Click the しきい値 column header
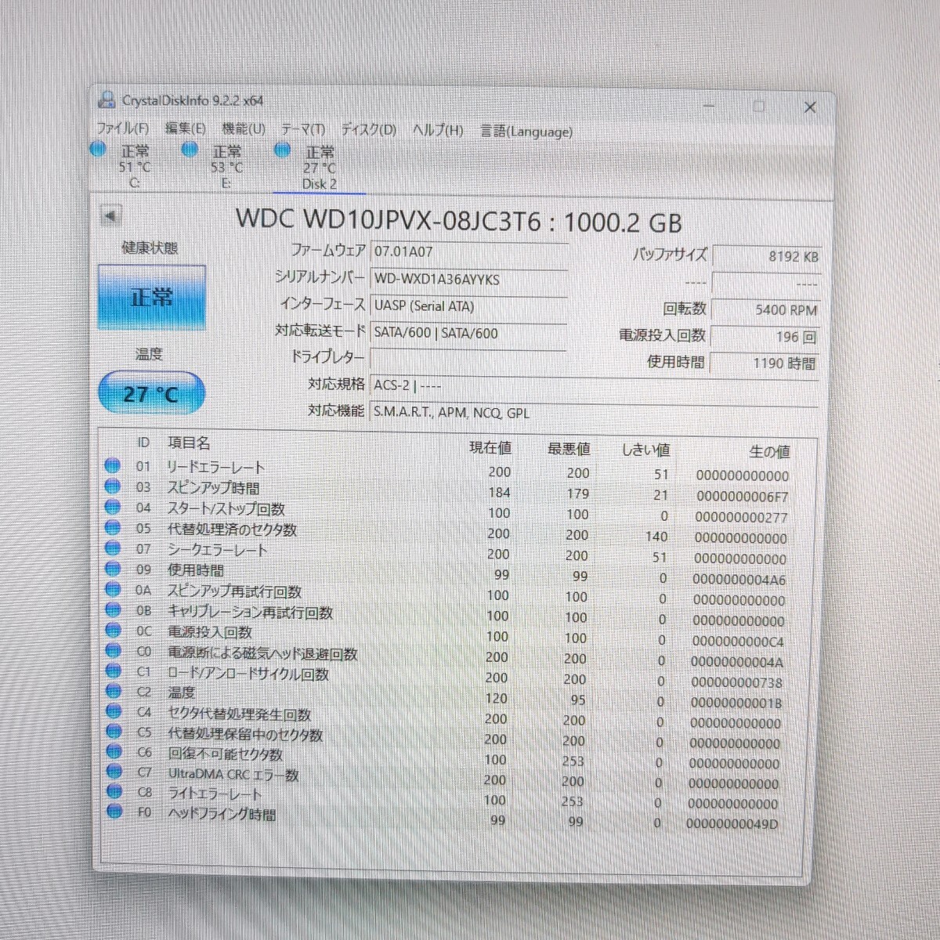 click(645, 450)
